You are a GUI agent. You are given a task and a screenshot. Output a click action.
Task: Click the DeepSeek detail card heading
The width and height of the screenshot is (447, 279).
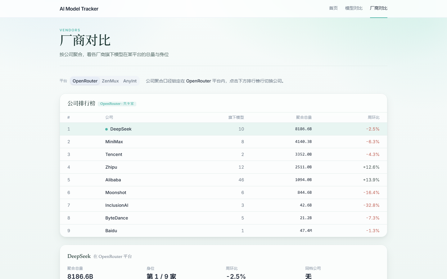point(79,256)
